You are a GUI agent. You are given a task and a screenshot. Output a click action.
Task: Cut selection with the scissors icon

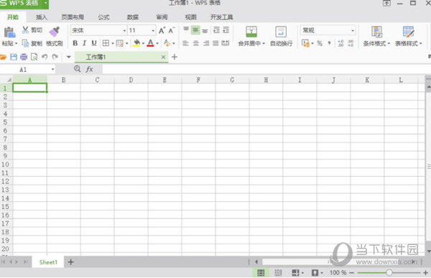point(25,29)
